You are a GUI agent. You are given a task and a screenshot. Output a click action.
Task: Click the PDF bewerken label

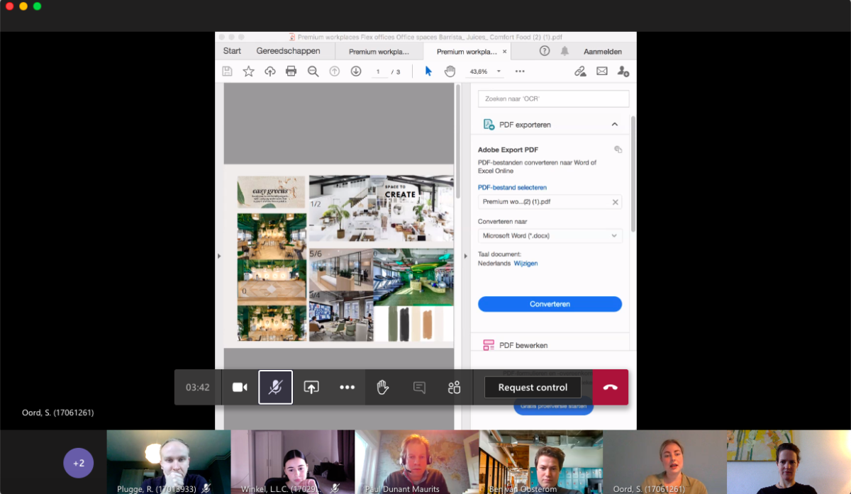[523, 345]
